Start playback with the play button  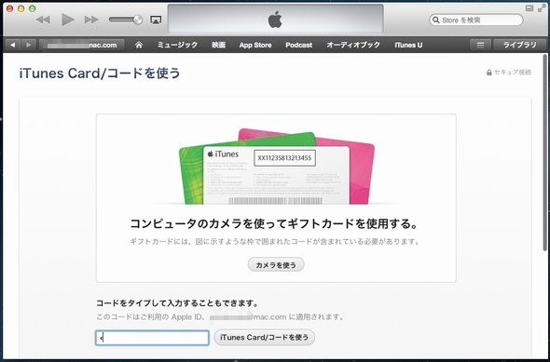click(68, 20)
